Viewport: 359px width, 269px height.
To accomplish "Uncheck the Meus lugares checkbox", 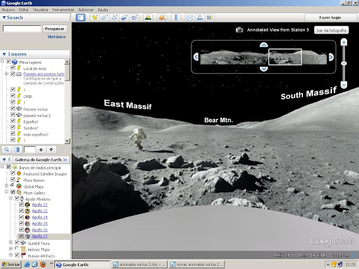I will click(9, 61).
